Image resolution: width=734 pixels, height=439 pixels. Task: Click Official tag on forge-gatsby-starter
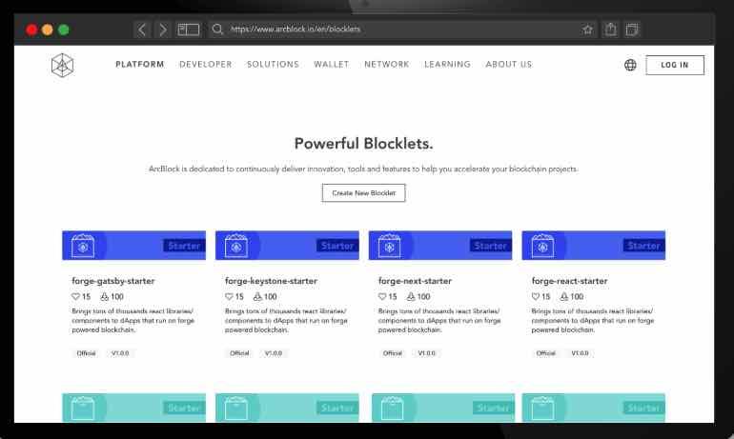pyautogui.click(x=86, y=353)
